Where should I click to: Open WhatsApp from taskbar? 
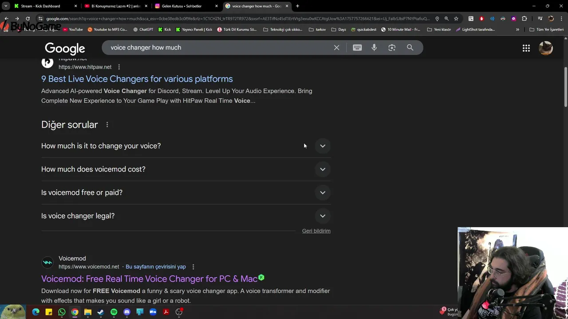point(62,312)
